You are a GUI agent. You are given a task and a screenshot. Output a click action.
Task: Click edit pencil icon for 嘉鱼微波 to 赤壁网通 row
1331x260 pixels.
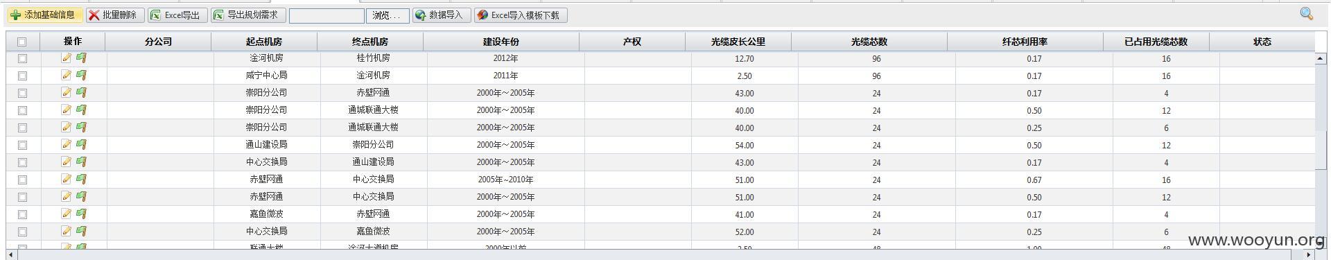click(67, 214)
